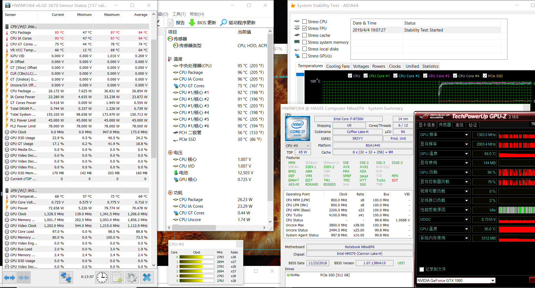Click the Intel Core i7-8750H name field
Image resolution: width=535 pixels, height=288 pixels.
pyautogui.click(x=348, y=119)
